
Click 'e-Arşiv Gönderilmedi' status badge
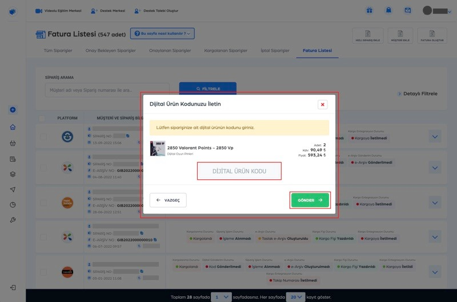coord(371,162)
